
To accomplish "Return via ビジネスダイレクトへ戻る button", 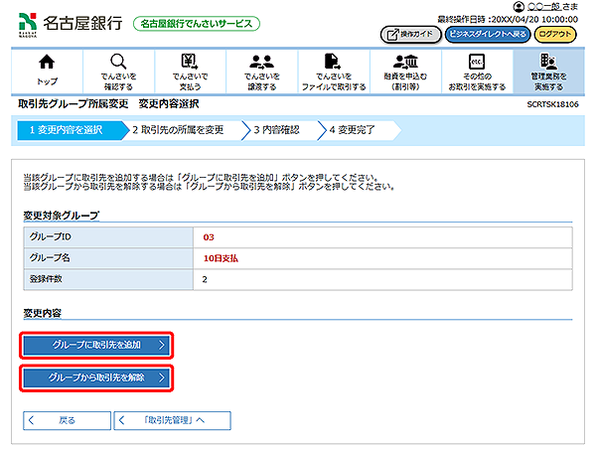I will point(486,33).
